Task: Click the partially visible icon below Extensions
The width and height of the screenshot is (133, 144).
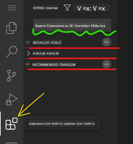Action: click(11, 143)
